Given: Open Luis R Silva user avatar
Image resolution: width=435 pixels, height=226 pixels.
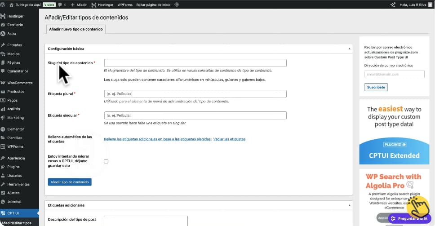Looking at the screenshot, I should (x=430, y=4).
